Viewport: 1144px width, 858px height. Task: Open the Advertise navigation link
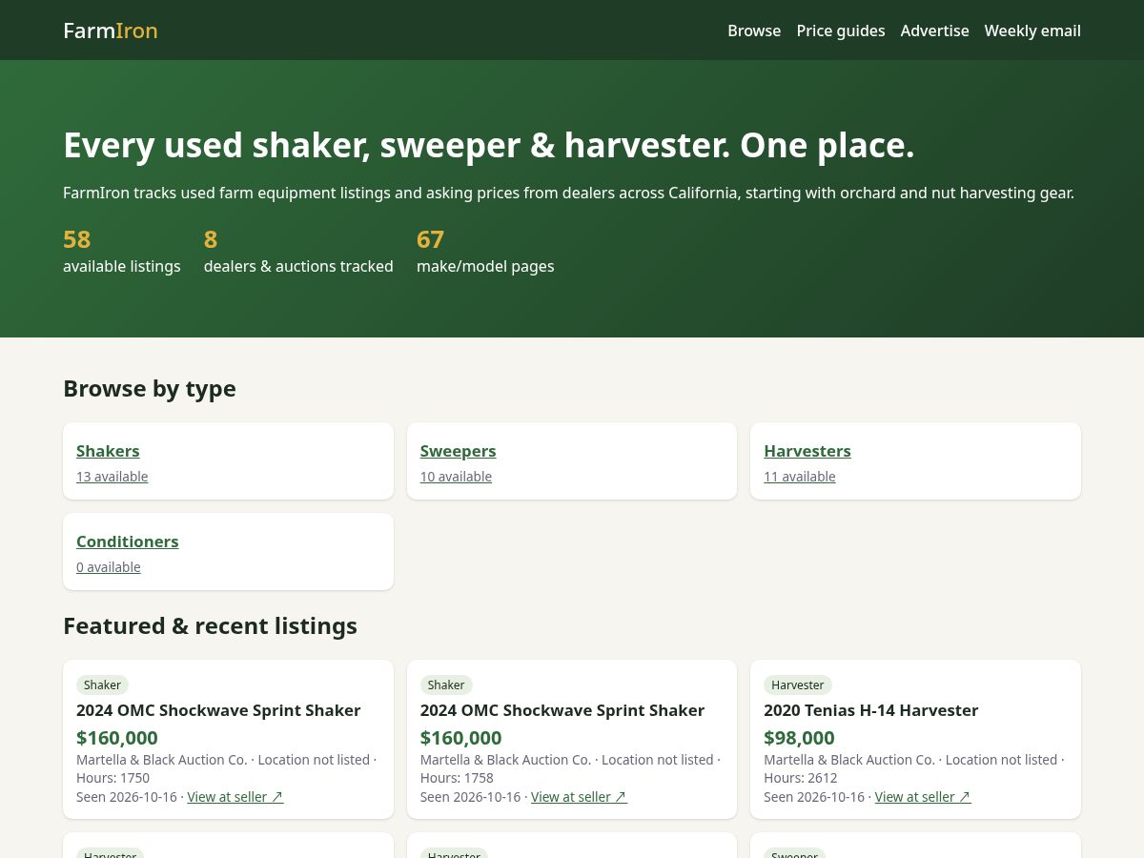(934, 31)
